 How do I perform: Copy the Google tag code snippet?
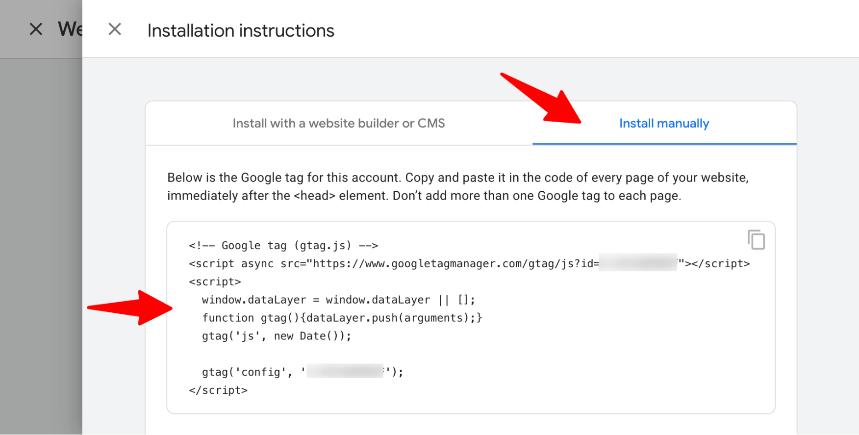coord(756,240)
